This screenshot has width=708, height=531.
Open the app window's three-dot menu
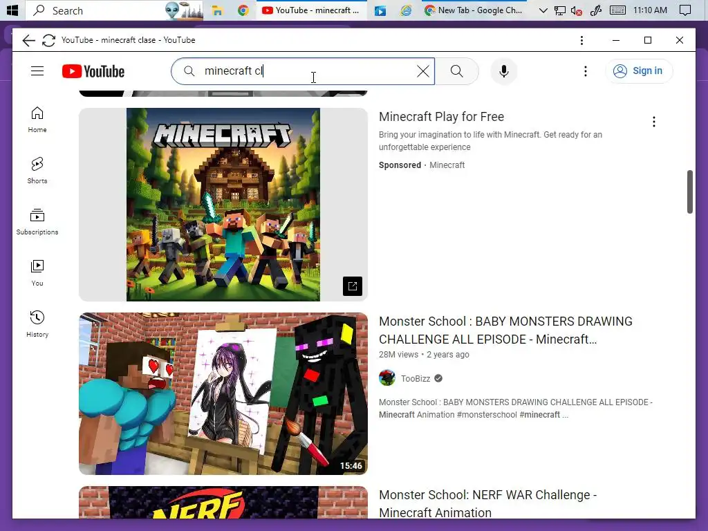581,40
